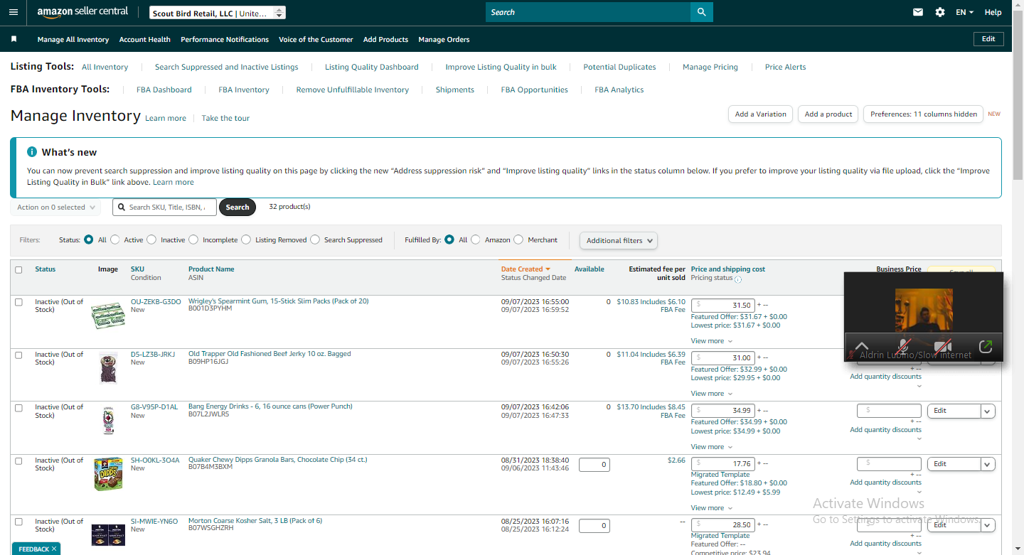
Task: Open Edit dropdown arrow for Quaker Chewy Dipps
Action: 988,464
